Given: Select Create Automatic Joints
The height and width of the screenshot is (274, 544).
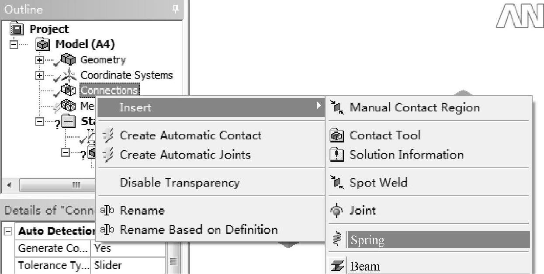Looking at the screenshot, I should pos(185,155).
